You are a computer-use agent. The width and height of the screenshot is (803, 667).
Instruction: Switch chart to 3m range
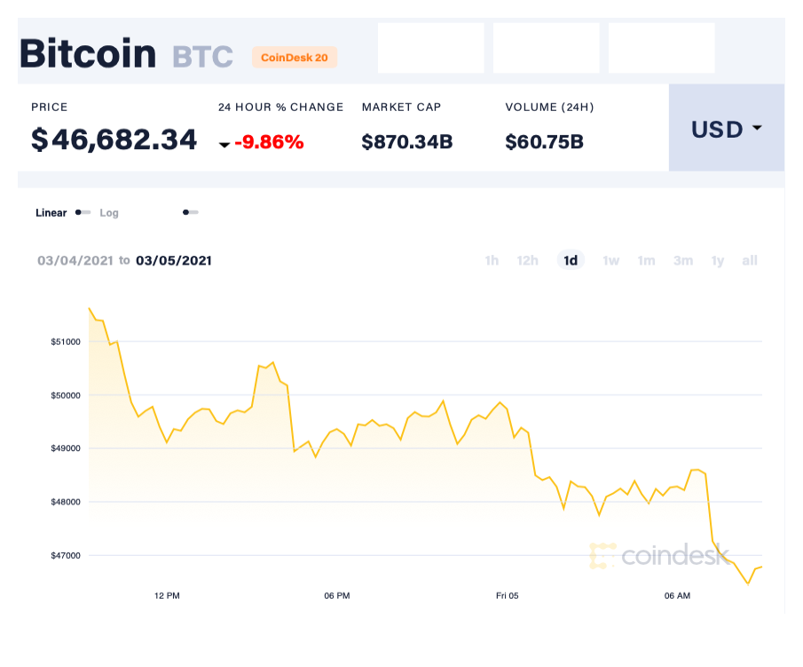coord(682,260)
